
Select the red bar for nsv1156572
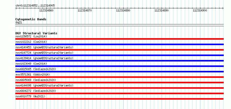click(120, 39)
